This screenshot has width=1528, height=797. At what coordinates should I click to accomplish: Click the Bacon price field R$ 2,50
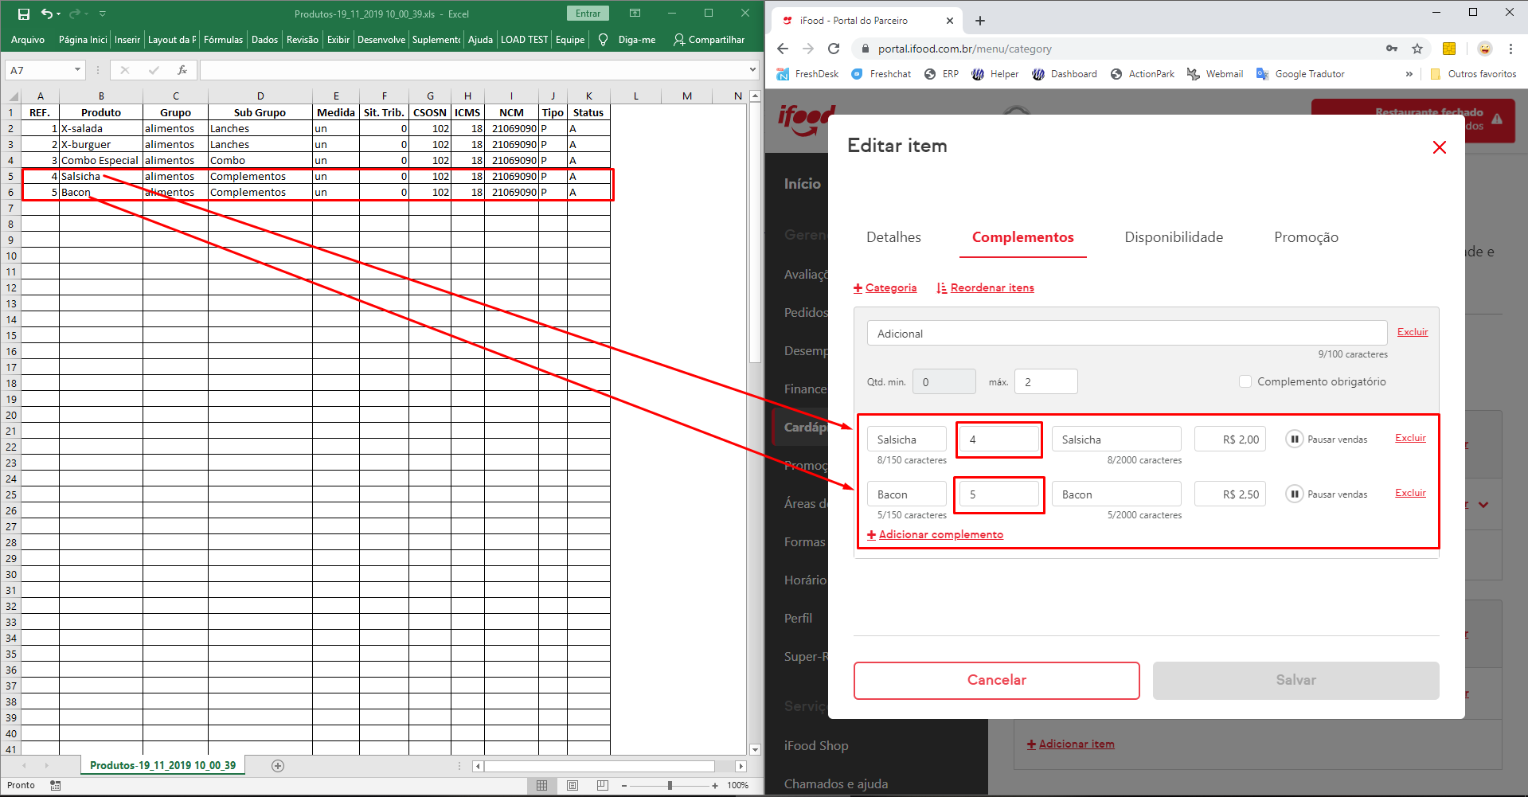tap(1230, 494)
